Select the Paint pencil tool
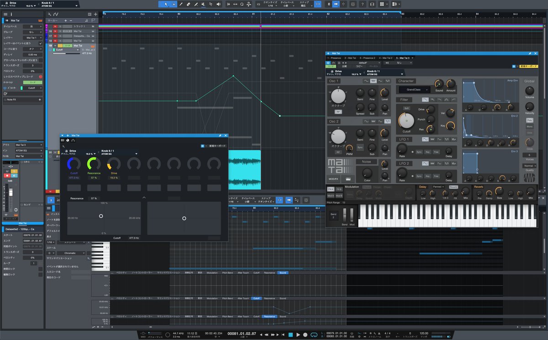Image resolution: width=548 pixels, height=340 pixels. pos(181,4)
